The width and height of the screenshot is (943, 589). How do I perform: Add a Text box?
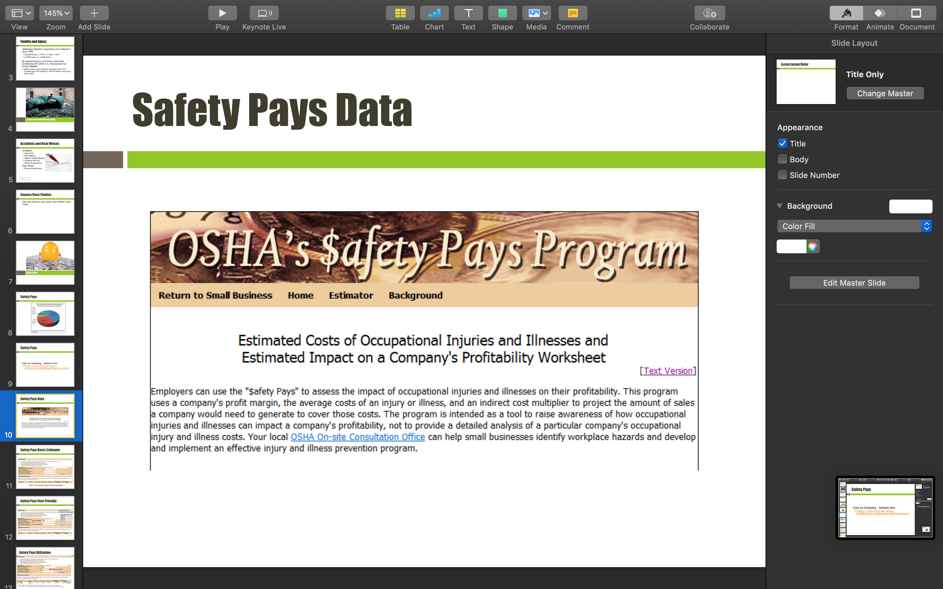click(468, 13)
